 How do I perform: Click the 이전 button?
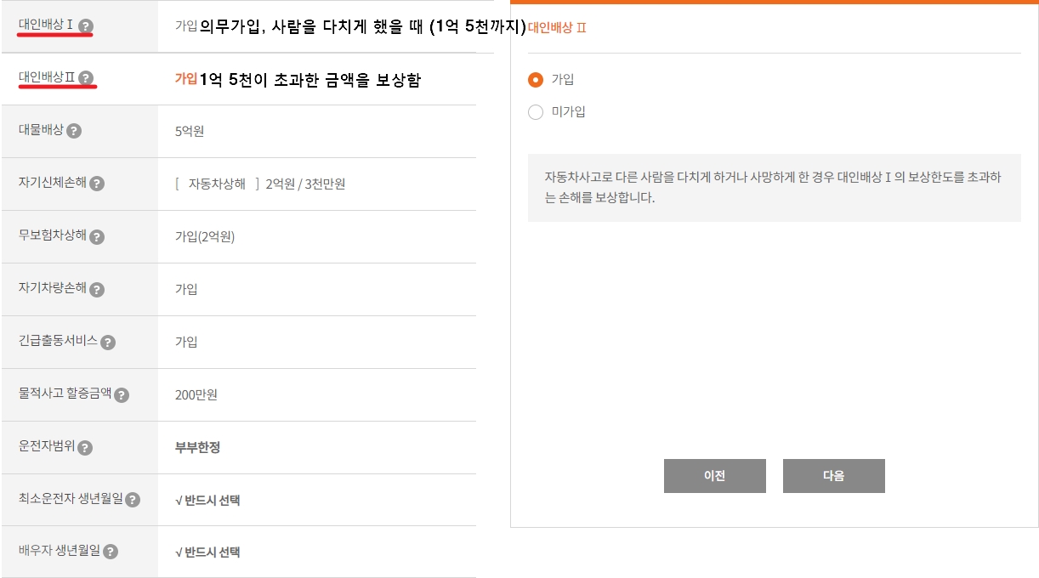(714, 475)
